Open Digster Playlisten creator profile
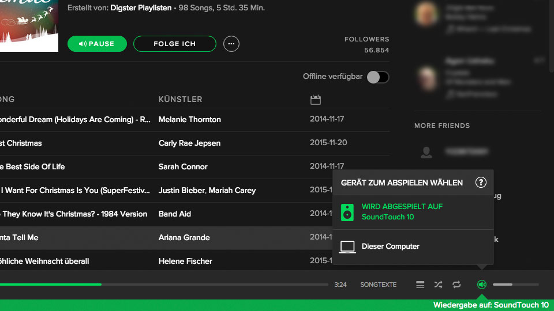The width and height of the screenshot is (554, 311). (x=141, y=9)
